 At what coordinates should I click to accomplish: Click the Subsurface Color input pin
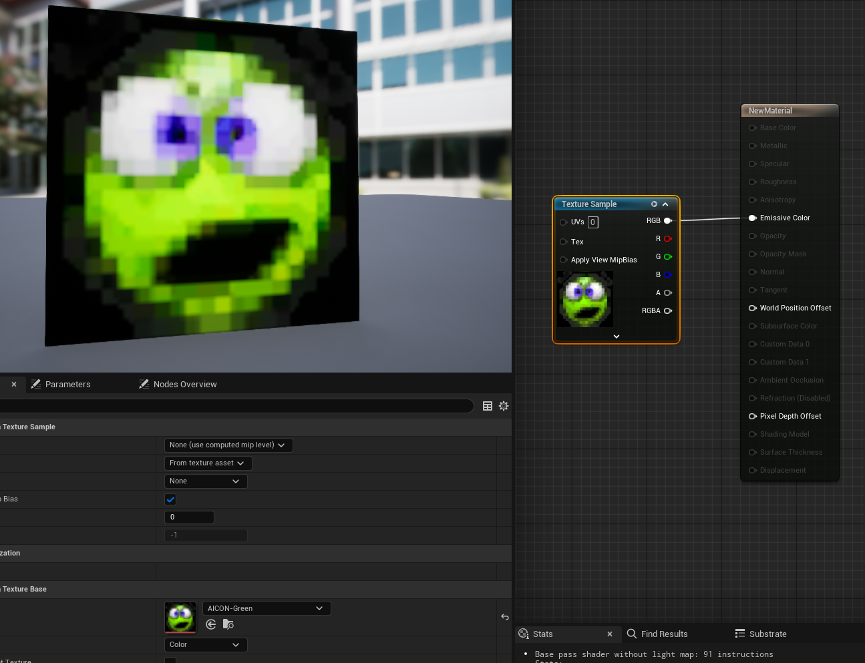coord(753,326)
